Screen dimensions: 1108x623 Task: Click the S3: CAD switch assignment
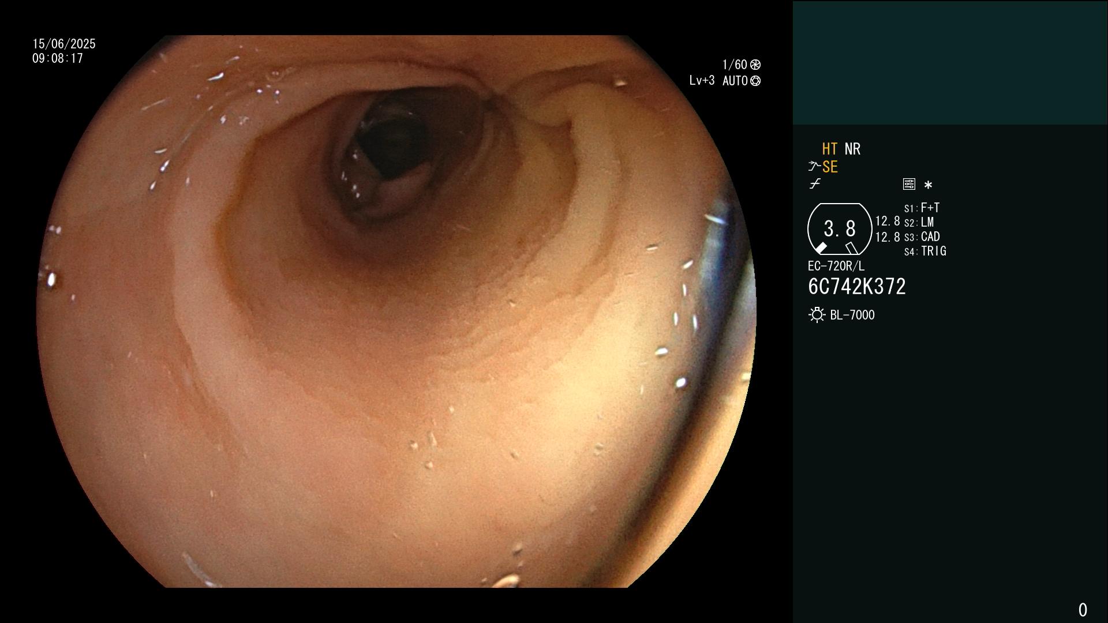coord(922,237)
